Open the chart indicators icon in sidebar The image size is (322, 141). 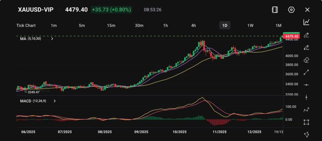point(306,22)
